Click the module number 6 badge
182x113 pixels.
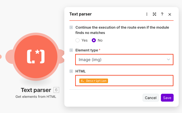click(56, 90)
